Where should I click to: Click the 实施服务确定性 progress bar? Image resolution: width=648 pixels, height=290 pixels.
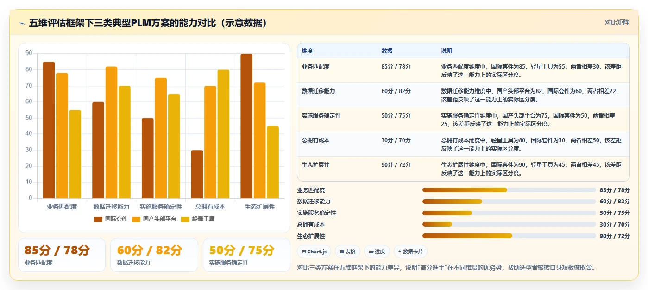tap(509, 213)
